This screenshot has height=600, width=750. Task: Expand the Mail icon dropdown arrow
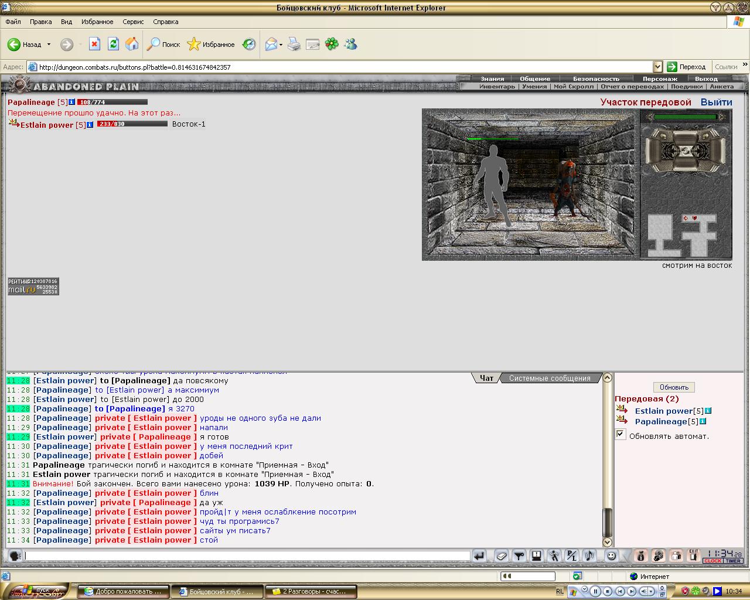pos(281,45)
